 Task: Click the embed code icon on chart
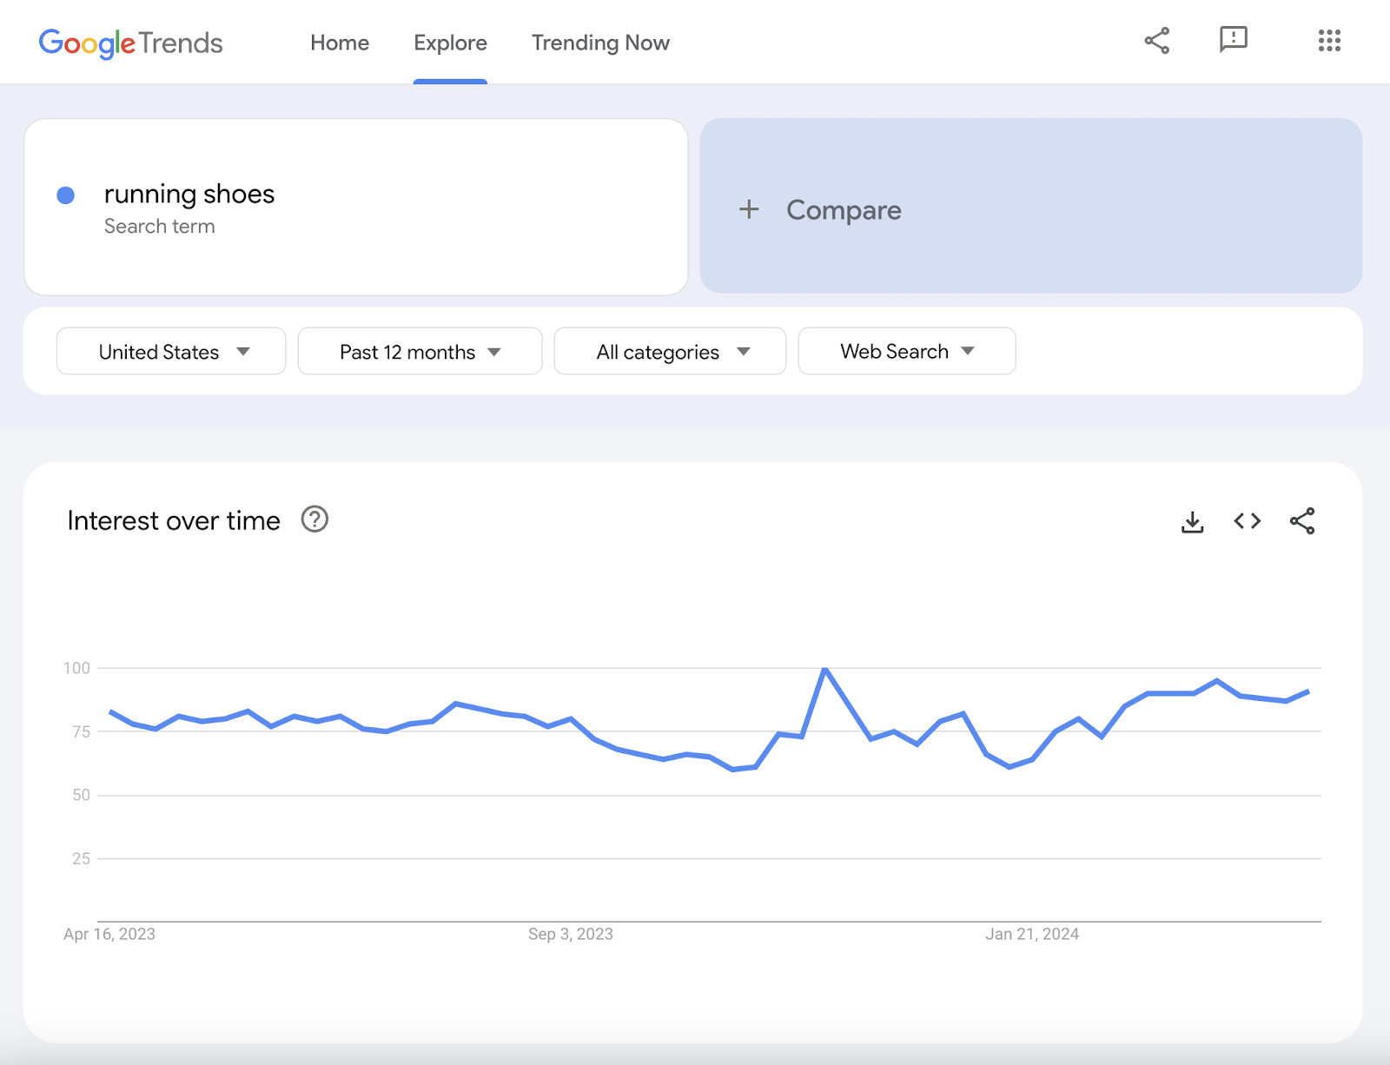coord(1247,521)
